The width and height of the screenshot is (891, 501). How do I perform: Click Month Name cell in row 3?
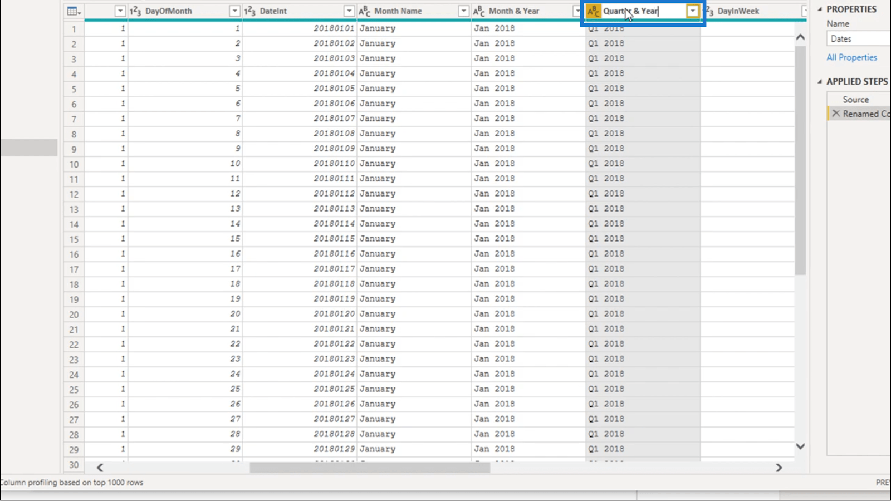point(414,58)
